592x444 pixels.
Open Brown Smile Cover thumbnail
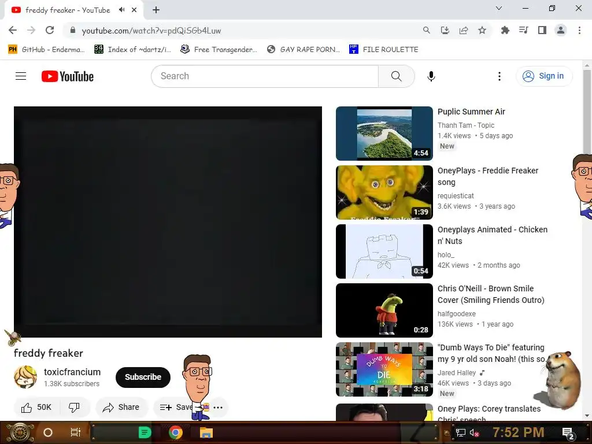click(384, 310)
